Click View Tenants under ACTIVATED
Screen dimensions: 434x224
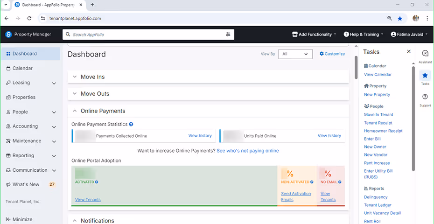click(x=88, y=199)
